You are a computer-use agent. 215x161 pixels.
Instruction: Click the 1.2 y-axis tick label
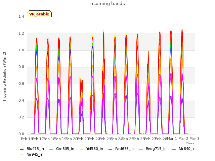pyautogui.click(x=21, y=34)
